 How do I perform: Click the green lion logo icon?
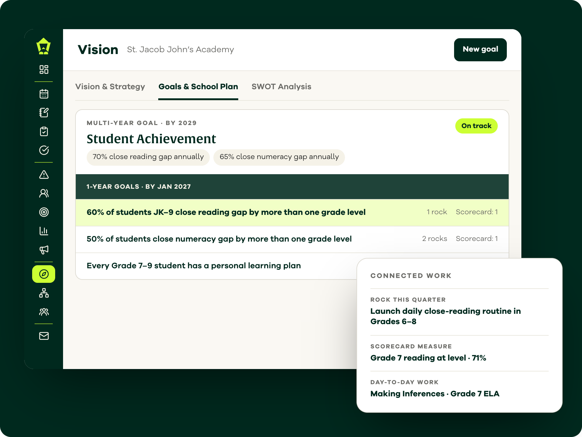[44, 46]
